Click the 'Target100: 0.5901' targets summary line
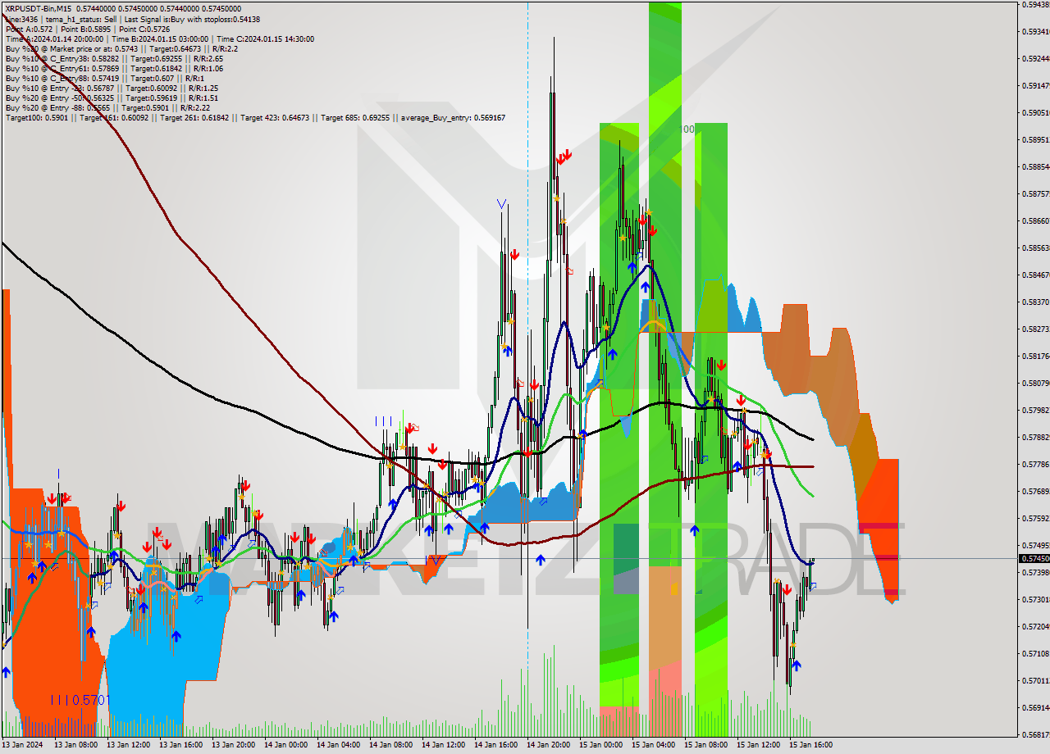Screen dimensions: 1050x754 coord(255,117)
